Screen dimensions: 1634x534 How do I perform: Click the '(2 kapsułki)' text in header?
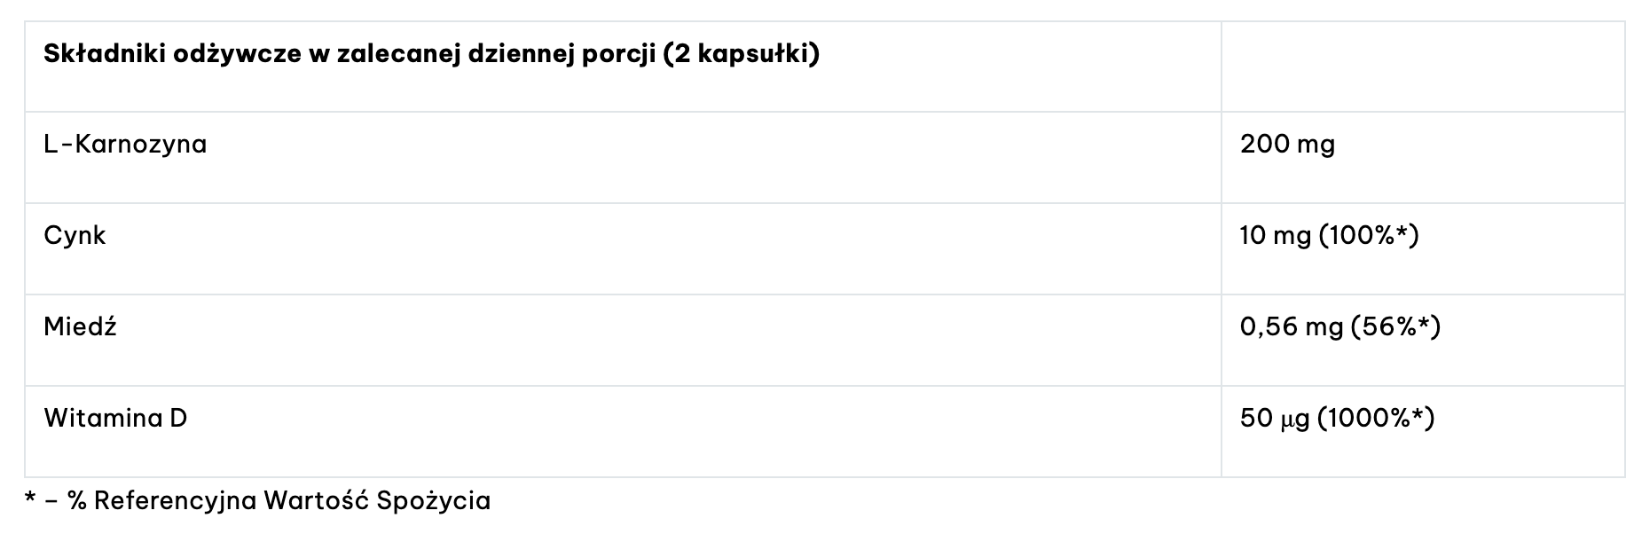coord(741,54)
